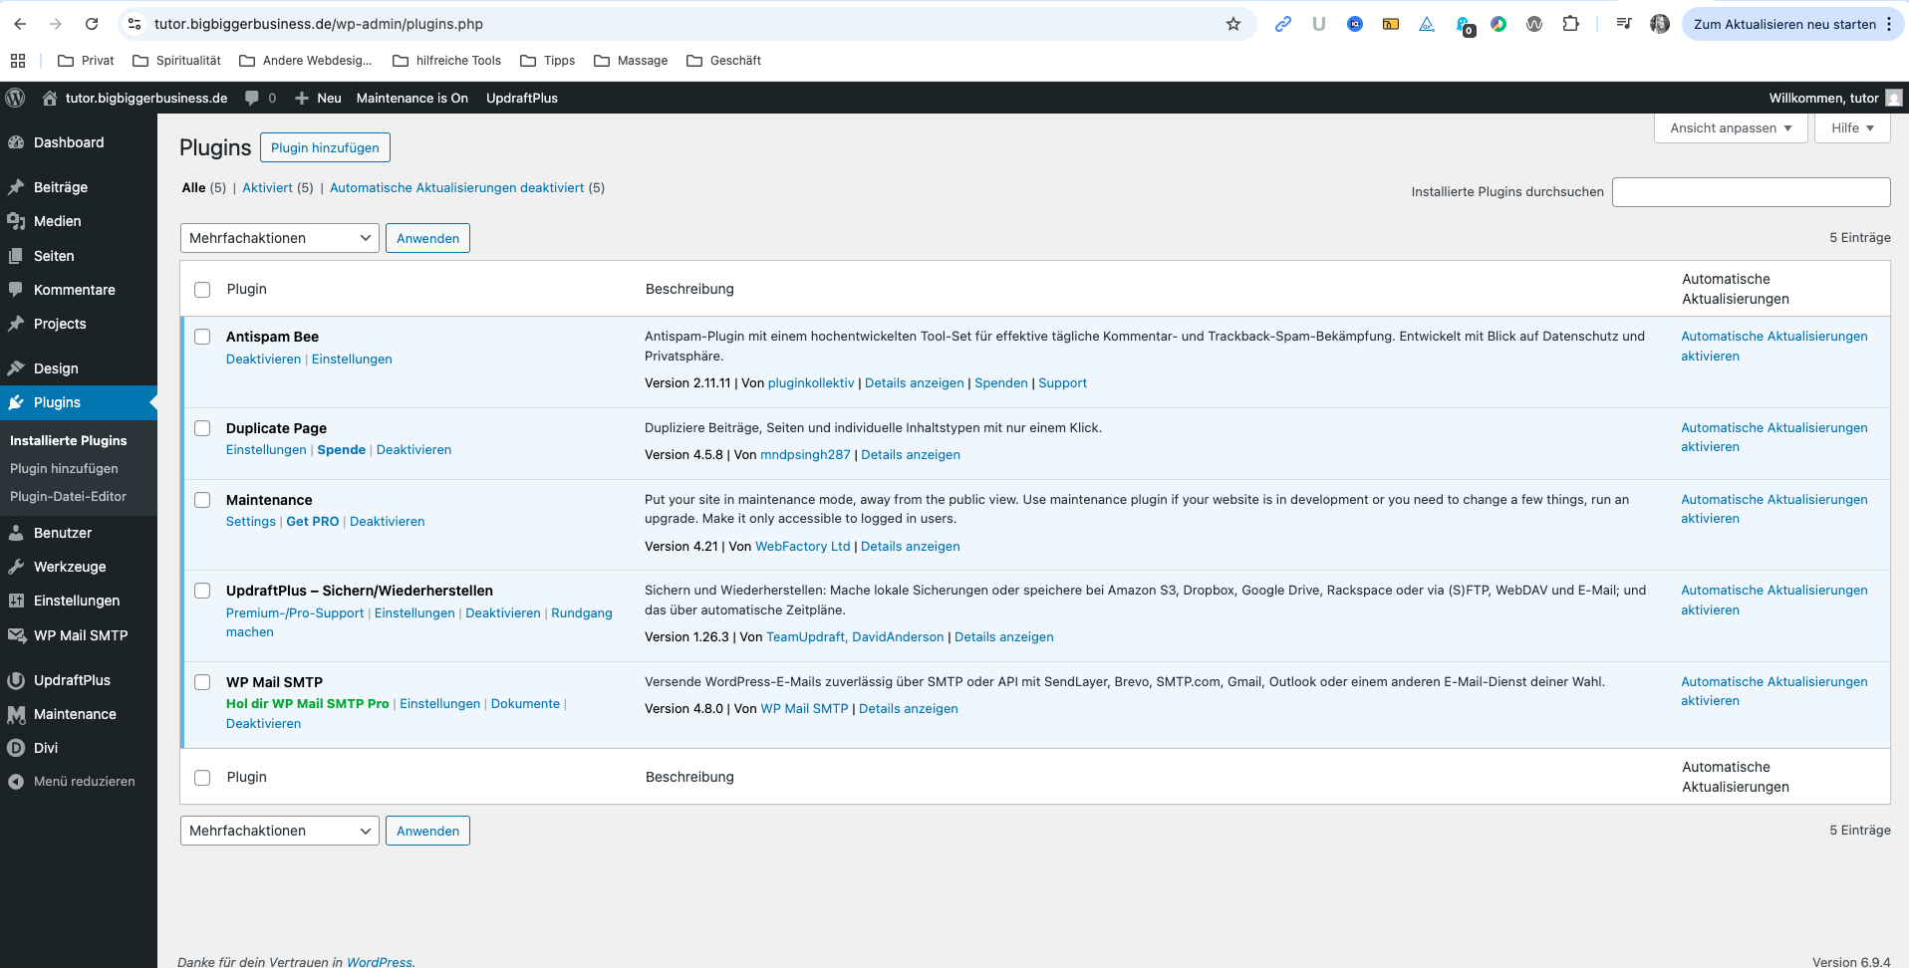Open Beiträge pin icon in sidebar
Viewport: 1909px width, 968px height.
16,187
